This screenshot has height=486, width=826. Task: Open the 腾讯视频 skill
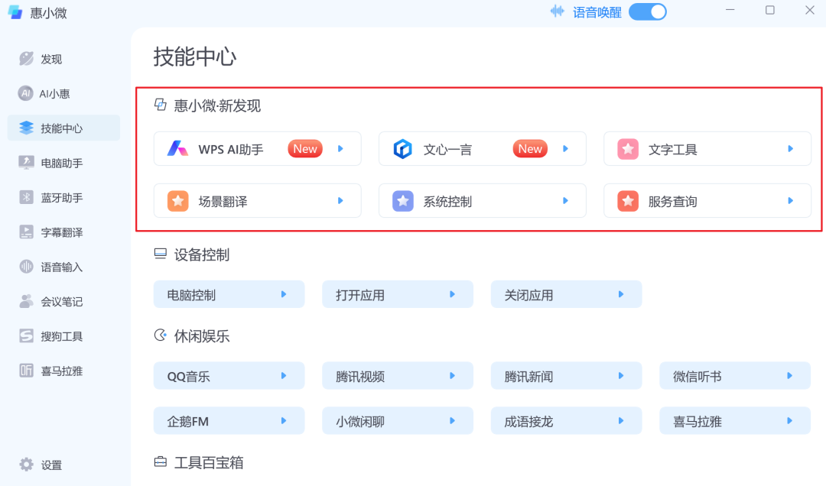398,375
